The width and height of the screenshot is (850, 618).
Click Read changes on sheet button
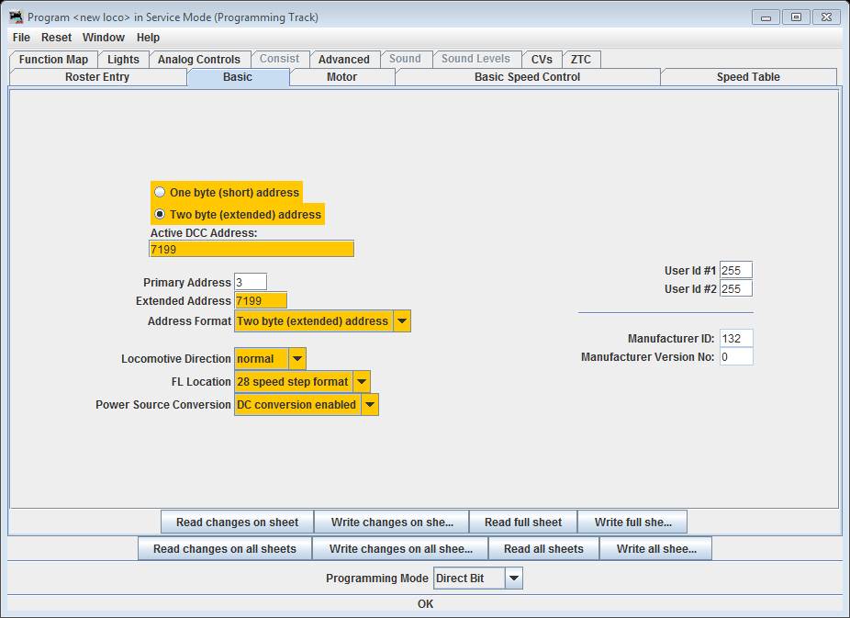point(237,522)
